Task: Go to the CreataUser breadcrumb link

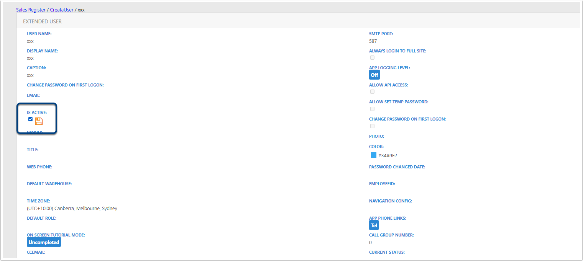Action: [x=62, y=10]
